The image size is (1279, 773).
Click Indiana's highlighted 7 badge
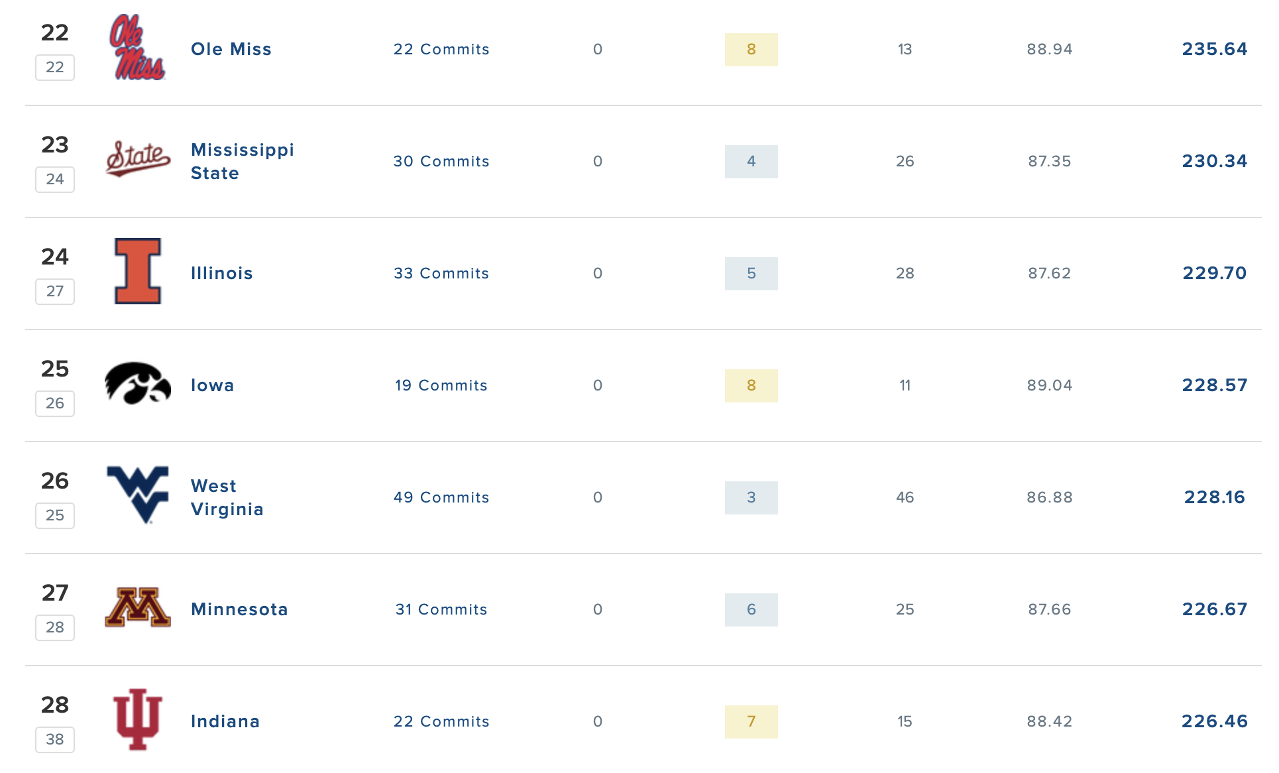[x=751, y=721]
